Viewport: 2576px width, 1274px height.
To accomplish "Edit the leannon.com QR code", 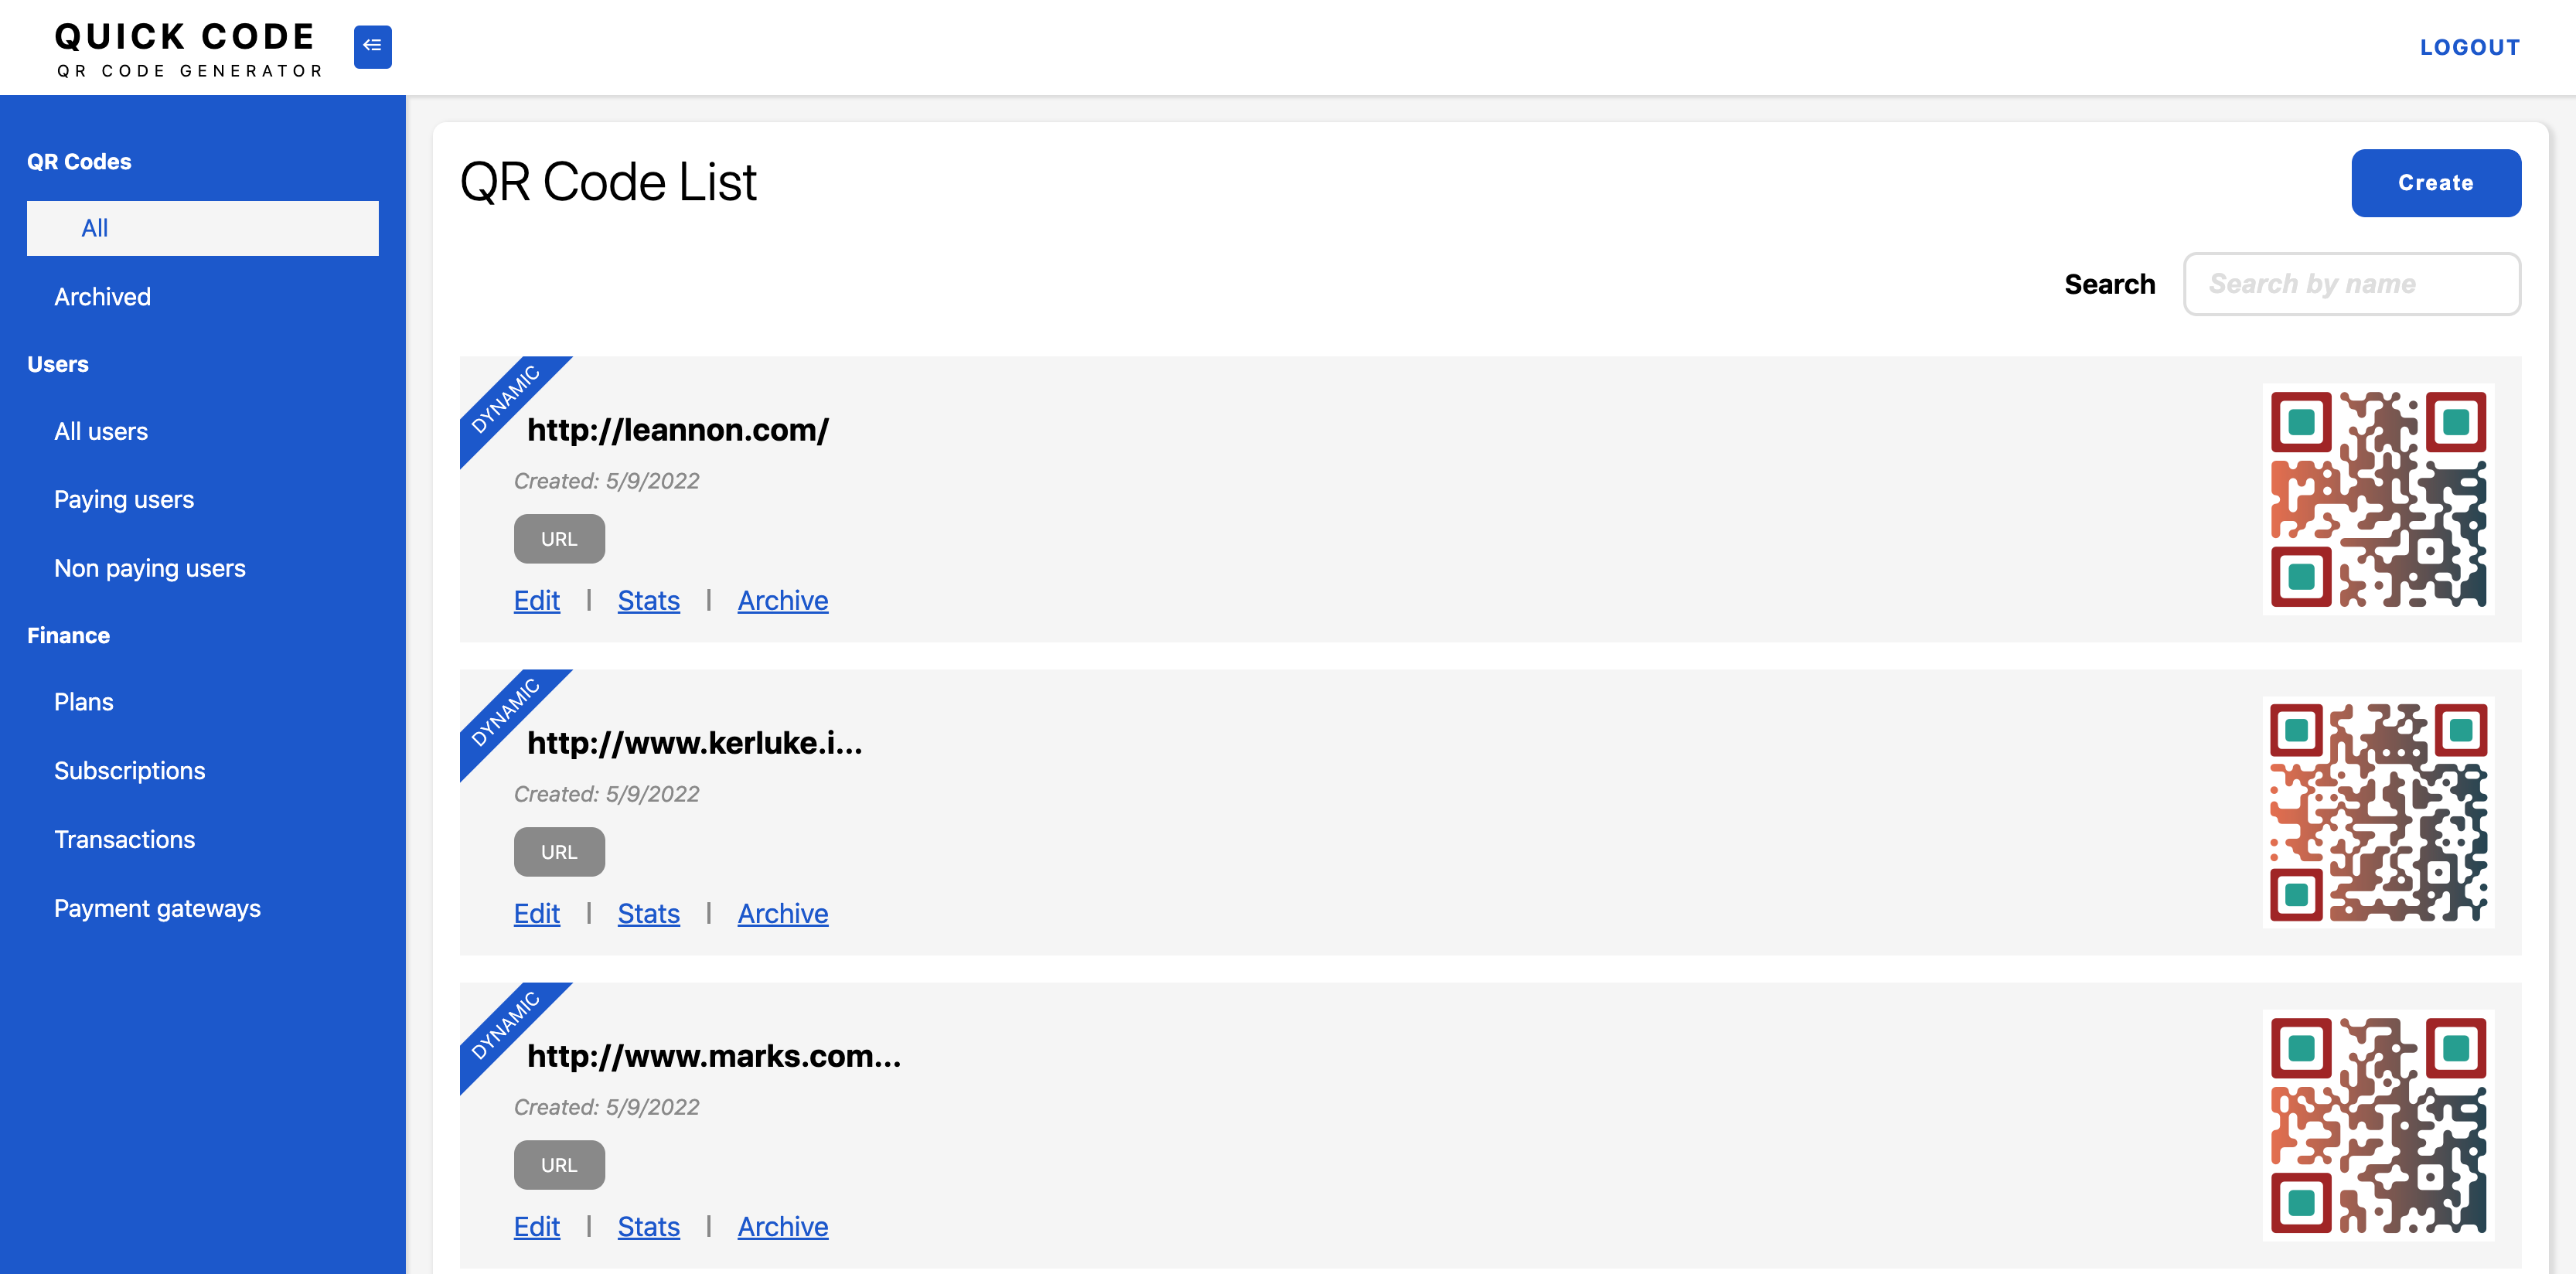I will click(x=537, y=600).
